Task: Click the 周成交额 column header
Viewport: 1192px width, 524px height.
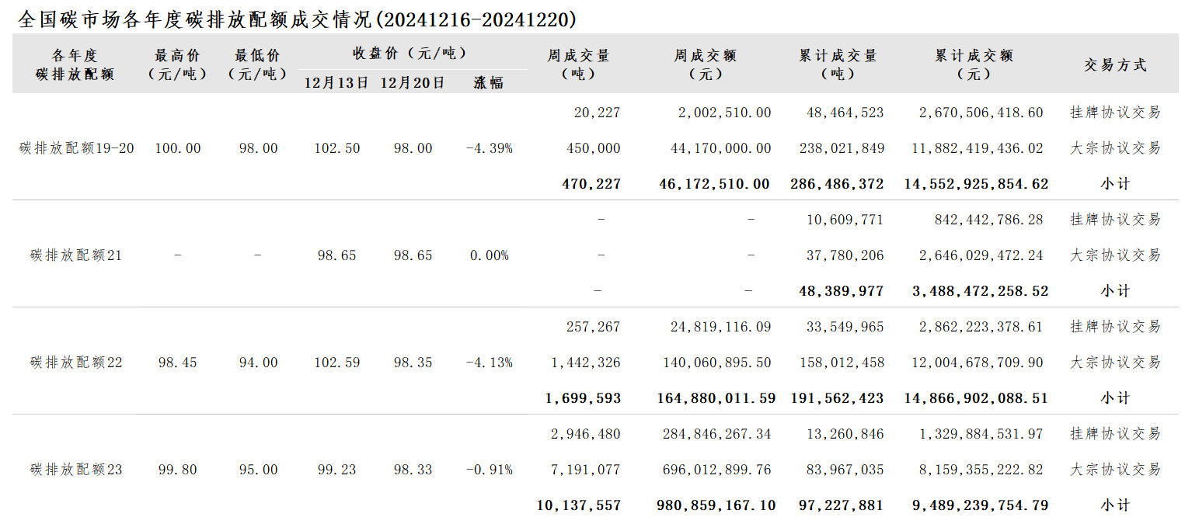Action: click(x=705, y=64)
